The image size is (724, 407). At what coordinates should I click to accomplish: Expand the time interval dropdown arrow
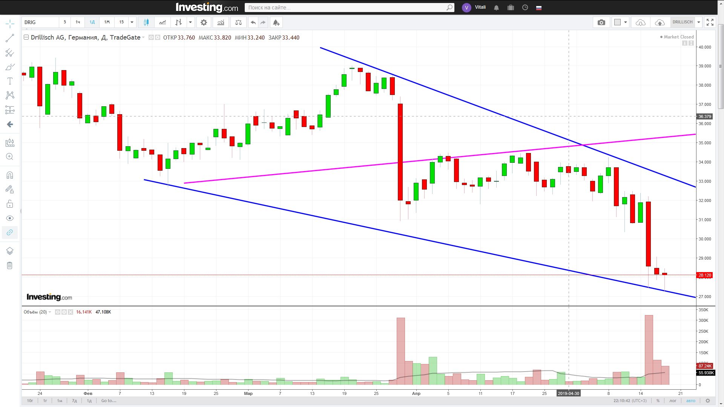click(x=132, y=22)
